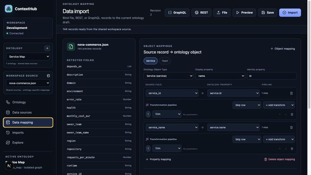Open Ontology Object Type dropdown

pos(168,76)
